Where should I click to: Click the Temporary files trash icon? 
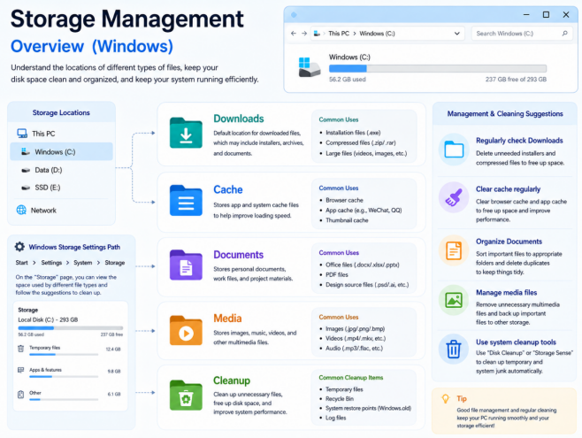click(x=21, y=348)
